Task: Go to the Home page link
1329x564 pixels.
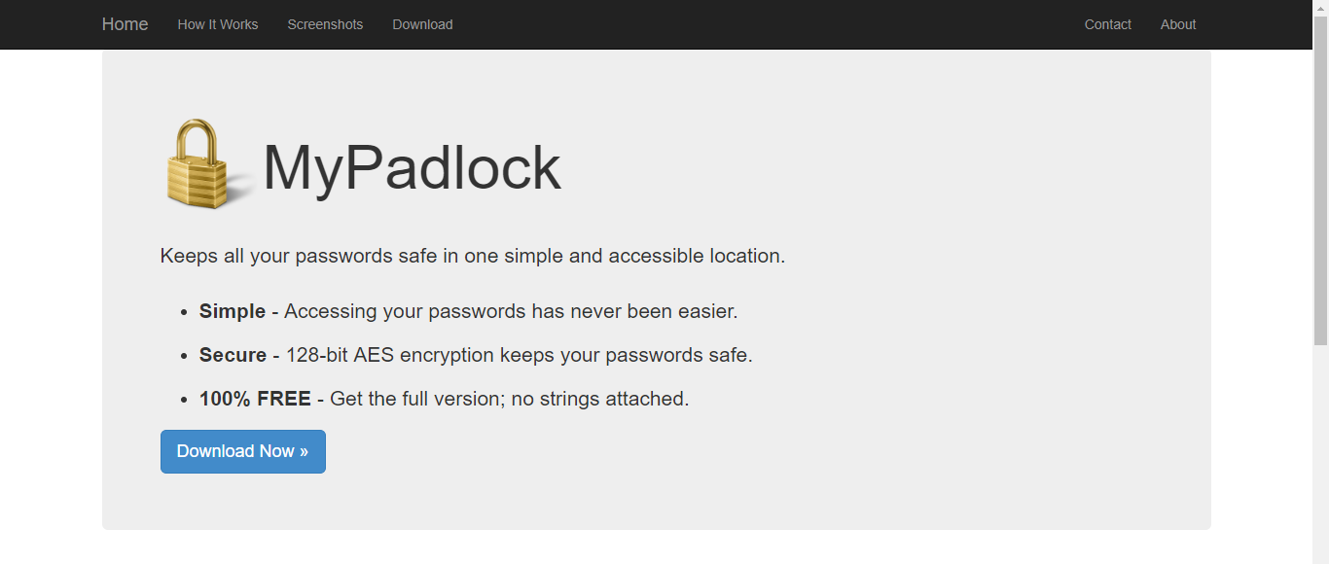Action: click(x=125, y=24)
